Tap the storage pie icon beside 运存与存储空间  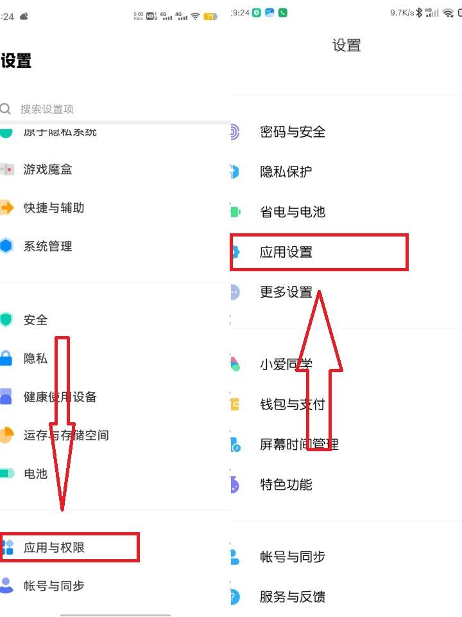6,435
